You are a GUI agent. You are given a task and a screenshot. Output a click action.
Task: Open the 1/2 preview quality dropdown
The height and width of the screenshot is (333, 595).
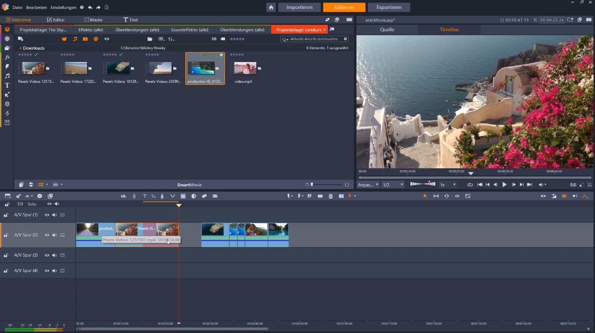[x=393, y=184]
